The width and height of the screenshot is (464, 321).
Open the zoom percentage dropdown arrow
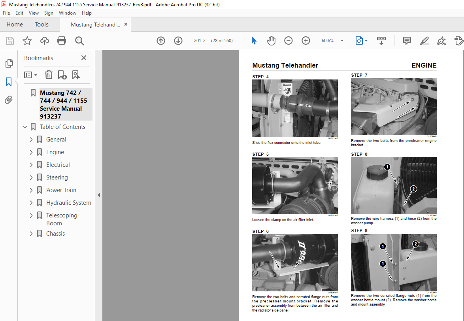(342, 41)
